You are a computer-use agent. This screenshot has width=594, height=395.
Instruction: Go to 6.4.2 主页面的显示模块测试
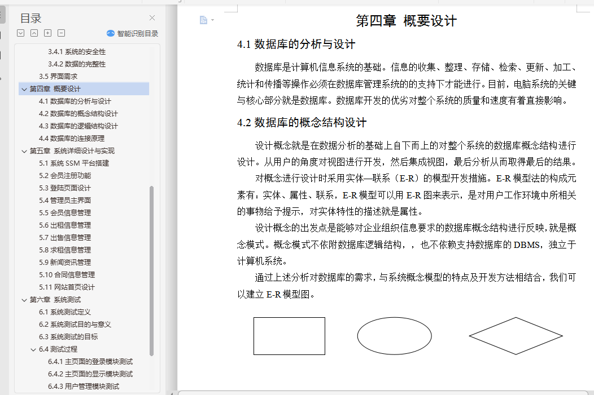[x=90, y=374]
